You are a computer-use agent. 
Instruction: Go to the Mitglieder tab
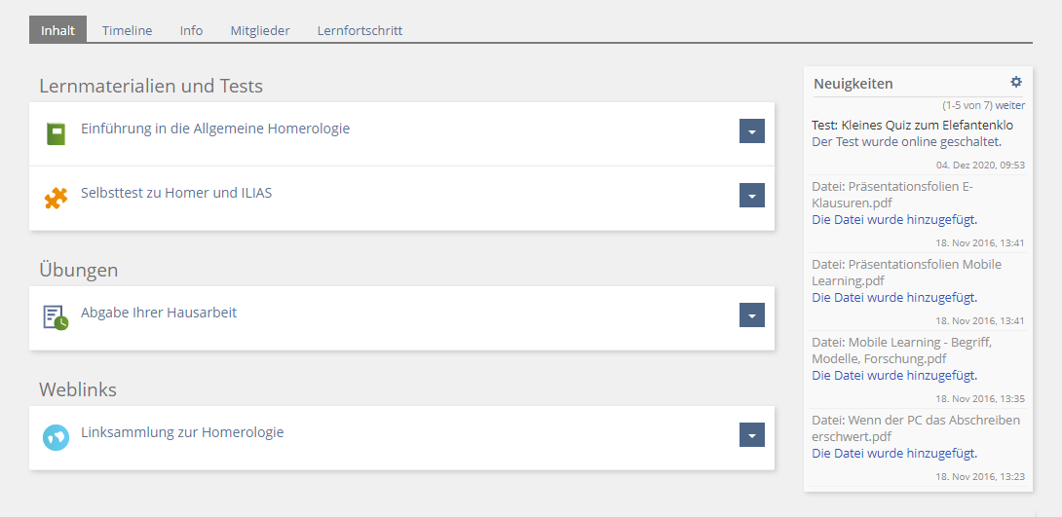click(x=260, y=30)
